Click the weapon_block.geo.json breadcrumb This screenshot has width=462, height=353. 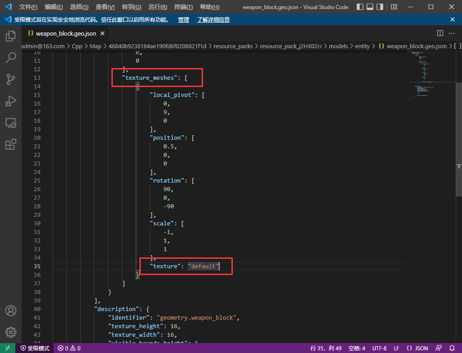pyautogui.click(x=413, y=46)
